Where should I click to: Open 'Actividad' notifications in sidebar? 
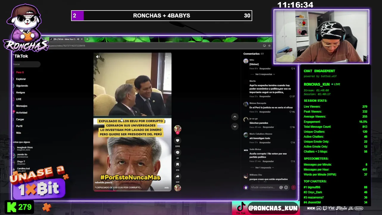click(21, 113)
